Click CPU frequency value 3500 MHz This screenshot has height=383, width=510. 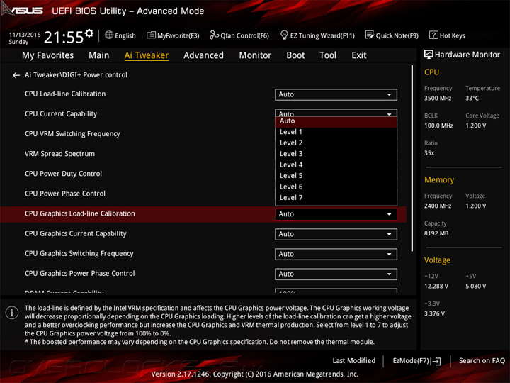[438, 98]
